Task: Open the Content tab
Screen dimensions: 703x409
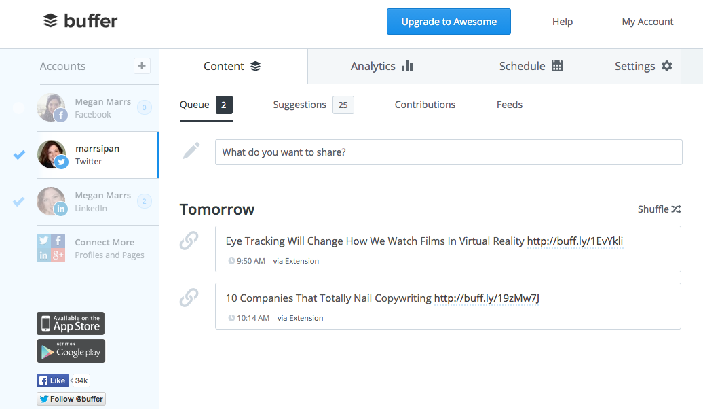Action: (x=233, y=67)
